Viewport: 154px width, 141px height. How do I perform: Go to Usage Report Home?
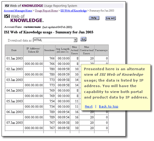pos(46,11)
